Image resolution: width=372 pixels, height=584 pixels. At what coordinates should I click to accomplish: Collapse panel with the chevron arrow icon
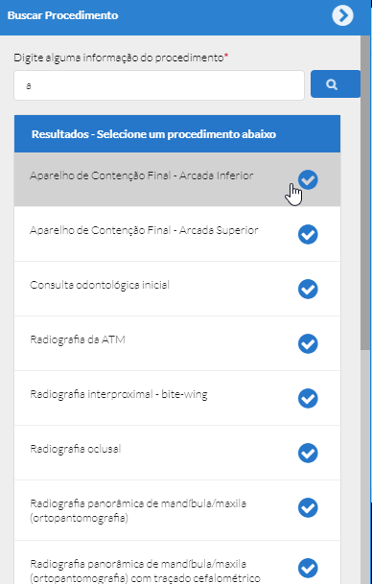click(x=342, y=15)
